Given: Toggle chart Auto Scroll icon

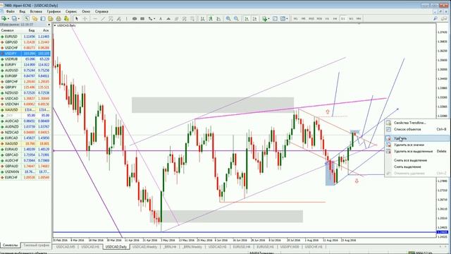Looking at the screenshot, I should pyautogui.click(x=247, y=18).
